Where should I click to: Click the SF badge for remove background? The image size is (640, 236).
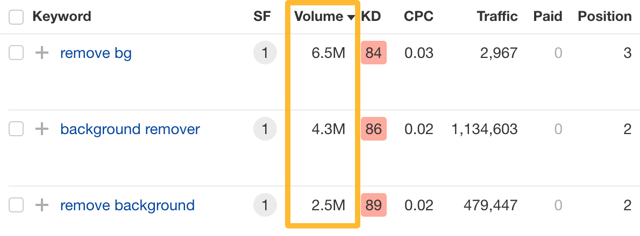(x=265, y=205)
